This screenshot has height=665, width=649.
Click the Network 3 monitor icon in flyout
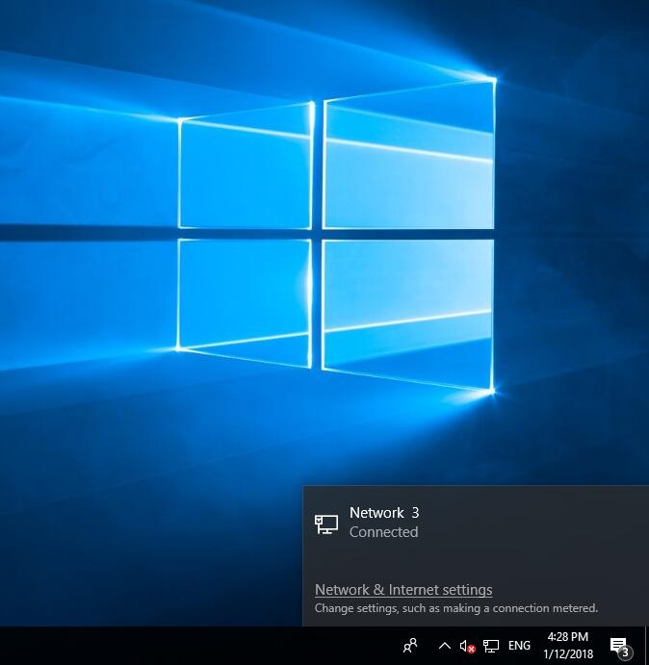pyautogui.click(x=326, y=524)
